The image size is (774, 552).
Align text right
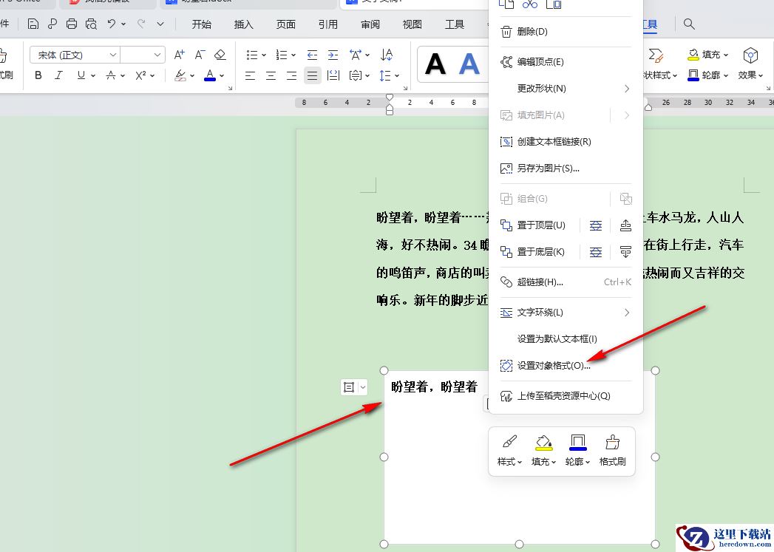pyautogui.click(x=292, y=75)
